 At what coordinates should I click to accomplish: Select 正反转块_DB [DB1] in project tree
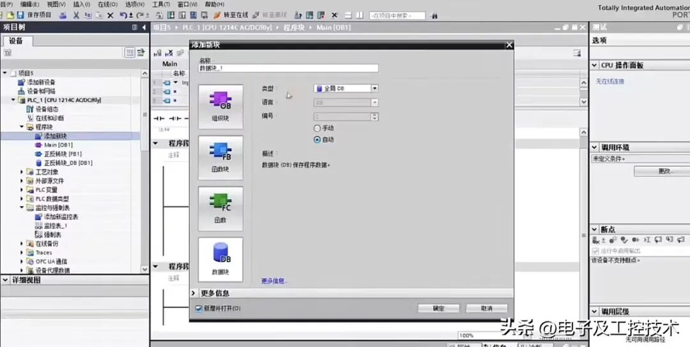pyautogui.click(x=63, y=163)
